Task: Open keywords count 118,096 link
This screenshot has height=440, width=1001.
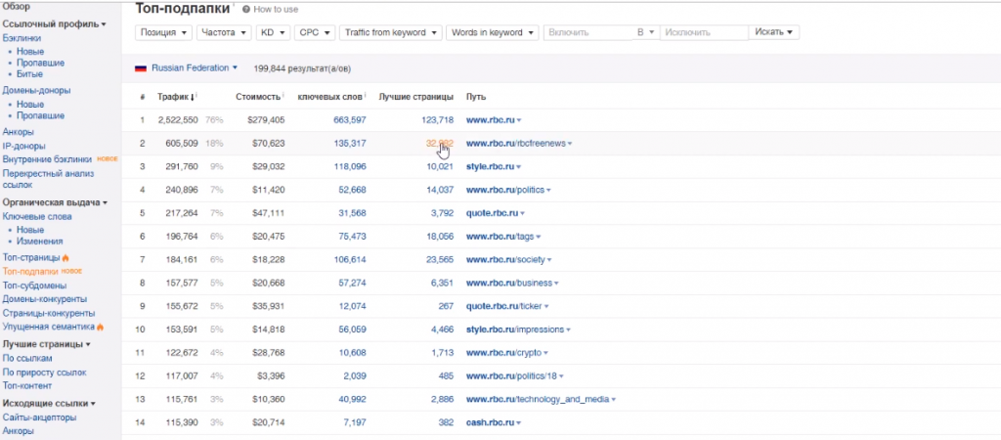Action: point(349,166)
